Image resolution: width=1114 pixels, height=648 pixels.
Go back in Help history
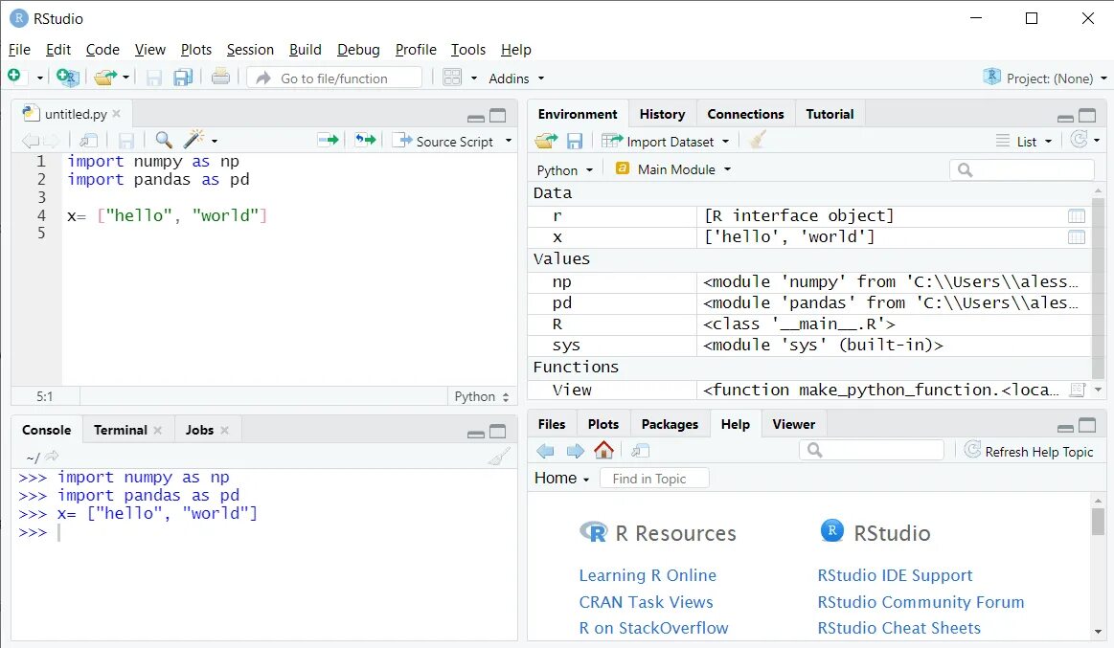click(546, 451)
